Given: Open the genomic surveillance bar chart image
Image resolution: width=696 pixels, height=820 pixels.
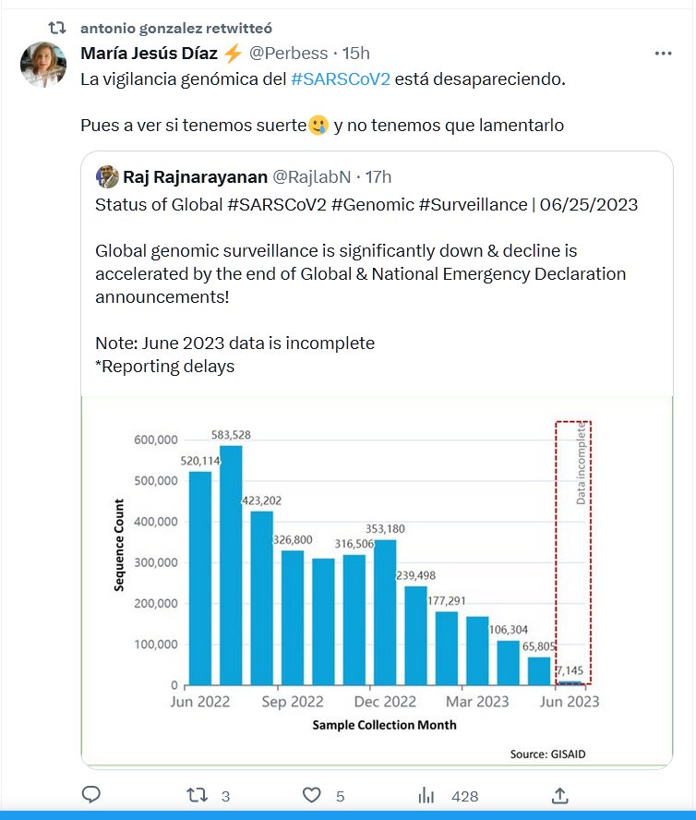Looking at the screenshot, I should coord(377,582).
